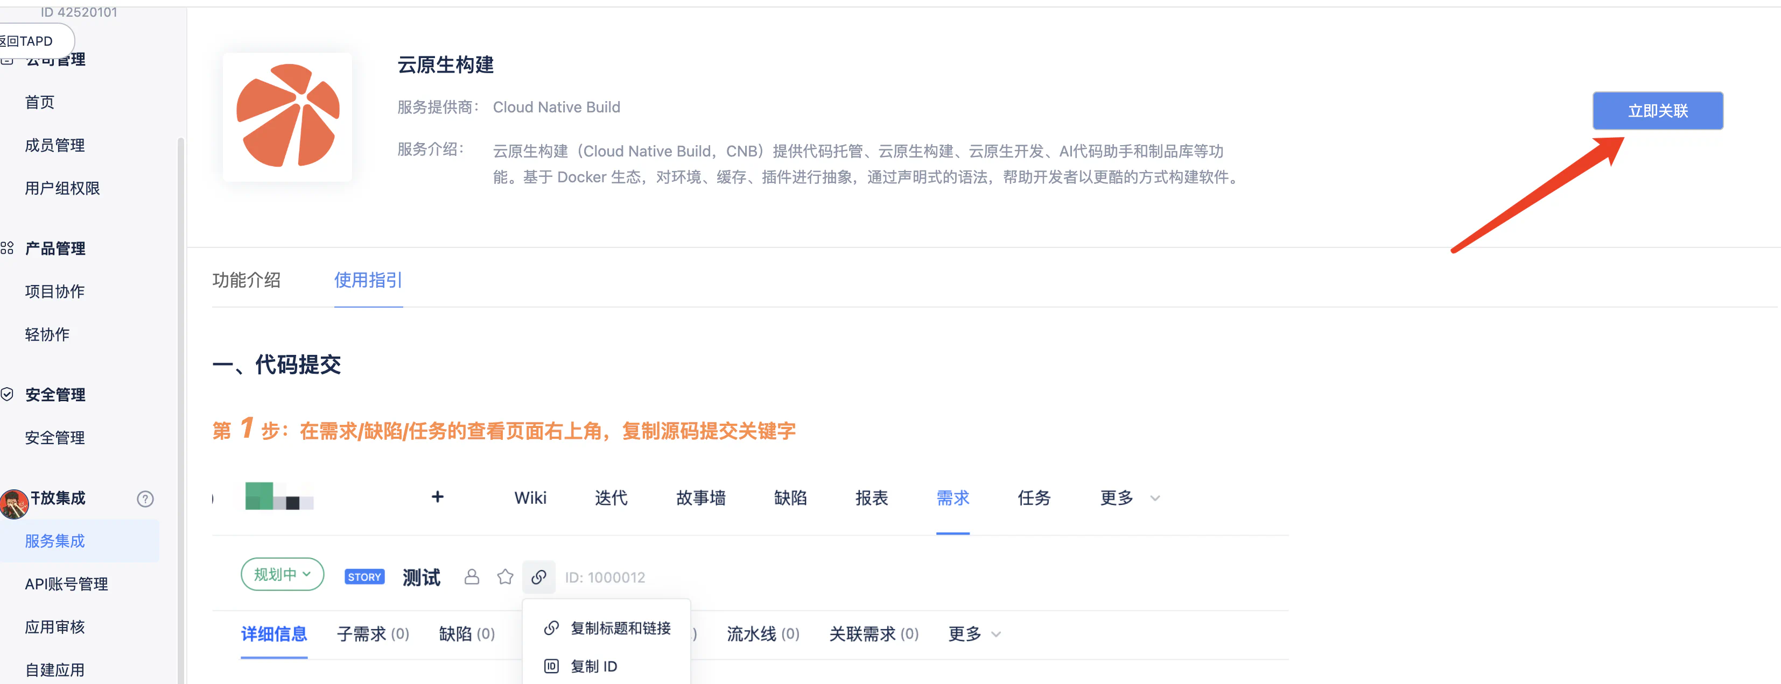The height and width of the screenshot is (684, 1781).
Task: Click help question mark beside 开放集成
Action: [145, 498]
